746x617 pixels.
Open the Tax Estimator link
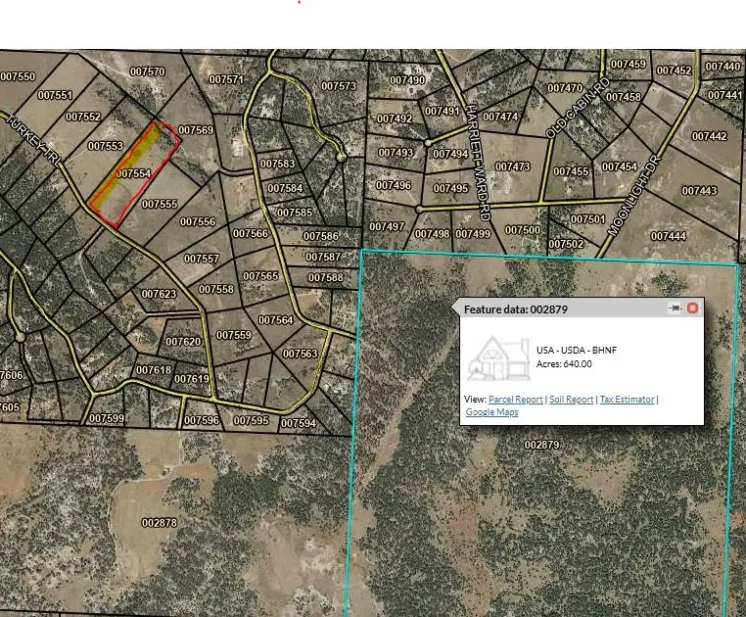pyautogui.click(x=627, y=400)
